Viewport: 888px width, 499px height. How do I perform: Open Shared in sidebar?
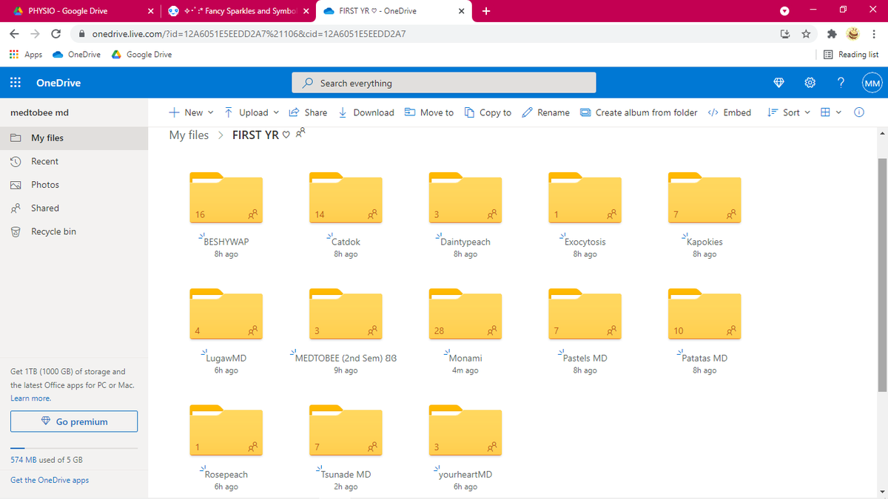point(74,208)
